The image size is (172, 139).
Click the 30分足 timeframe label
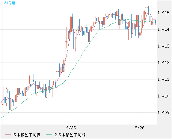coord(10,3)
